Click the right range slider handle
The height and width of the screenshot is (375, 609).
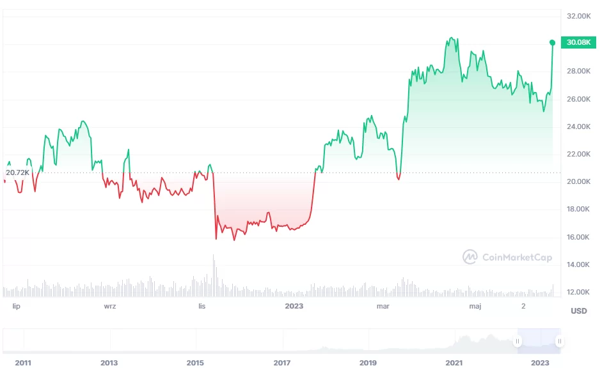[559, 342]
